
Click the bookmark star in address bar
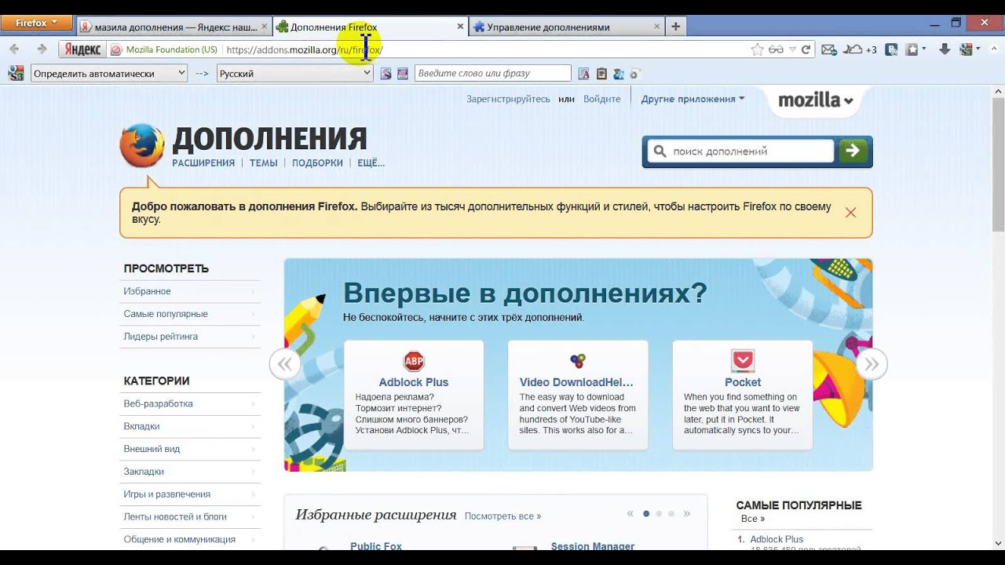[757, 49]
